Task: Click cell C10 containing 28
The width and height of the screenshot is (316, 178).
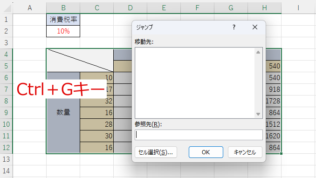Action: [x=97, y=124]
